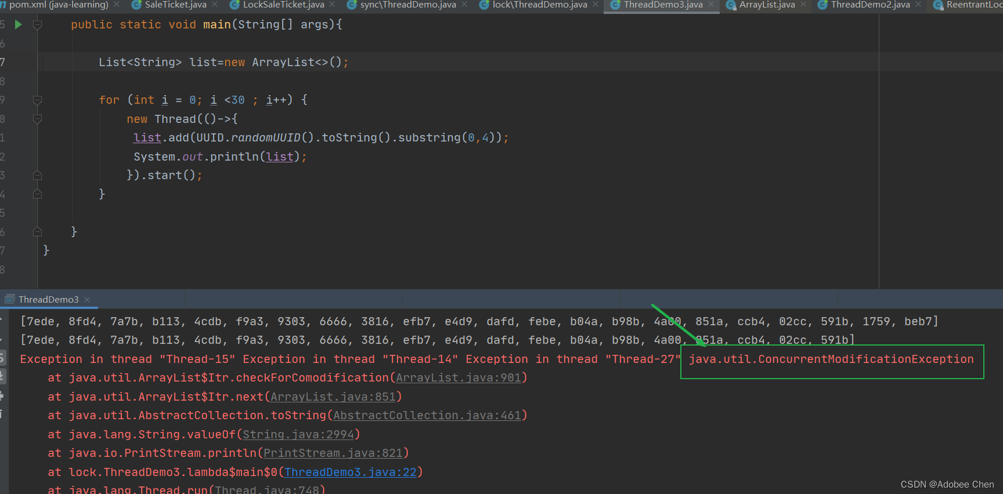Click the ReentrantLock tab file icon
Viewport: 1003px width, 494px height.
tap(938, 5)
